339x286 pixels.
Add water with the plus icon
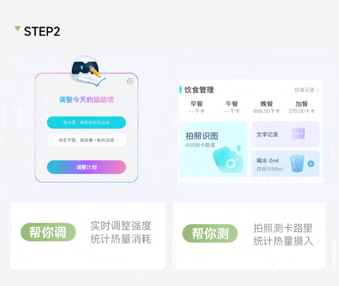[x=311, y=164]
